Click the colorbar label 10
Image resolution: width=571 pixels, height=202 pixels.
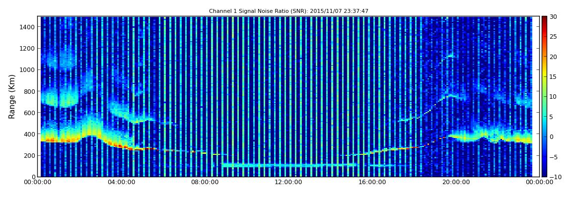[554, 97]
